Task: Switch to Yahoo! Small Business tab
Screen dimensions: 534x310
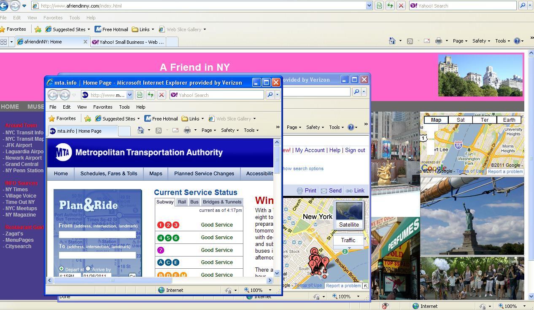Action: point(128,42)
